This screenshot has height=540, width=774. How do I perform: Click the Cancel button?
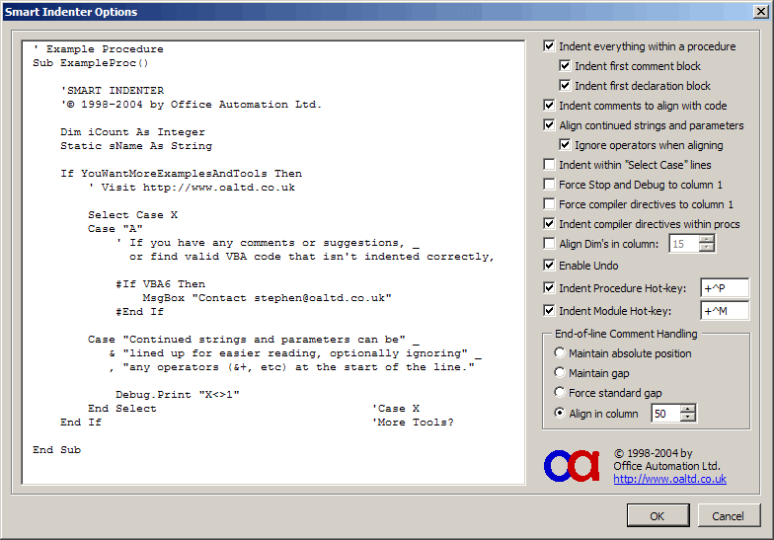click(x=729, y=515)
